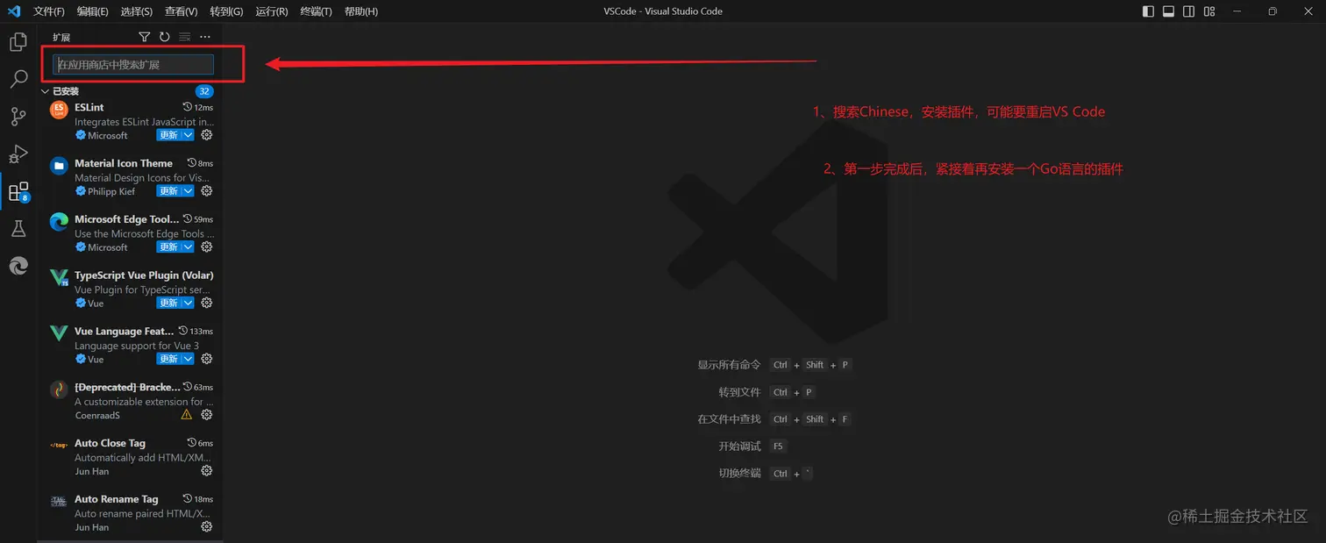Toggle the bottom panel layout button
1326x543 pixels.
coord(1169,11)
